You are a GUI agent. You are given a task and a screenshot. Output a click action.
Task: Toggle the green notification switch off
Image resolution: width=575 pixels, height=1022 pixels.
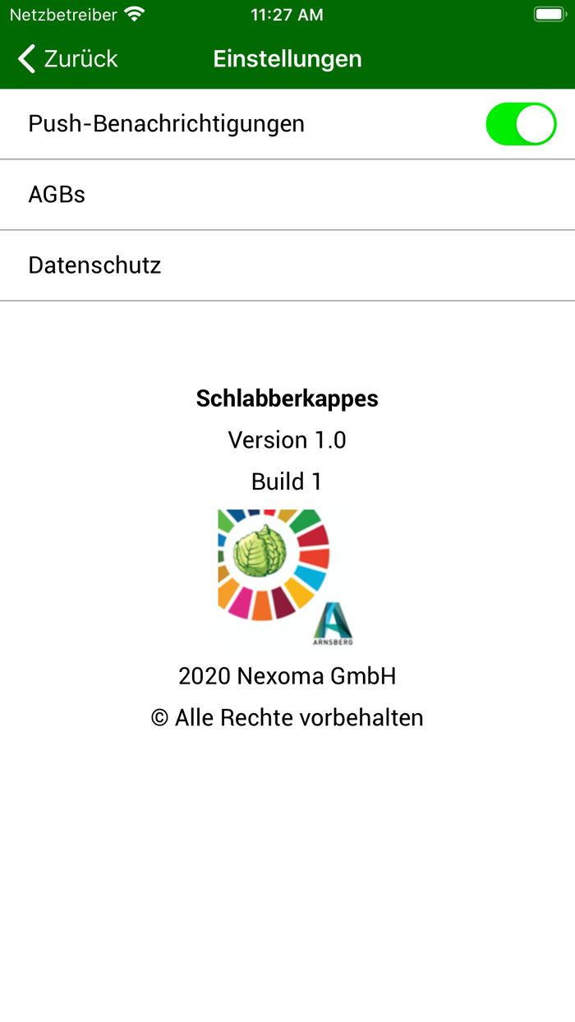(521, 123)
